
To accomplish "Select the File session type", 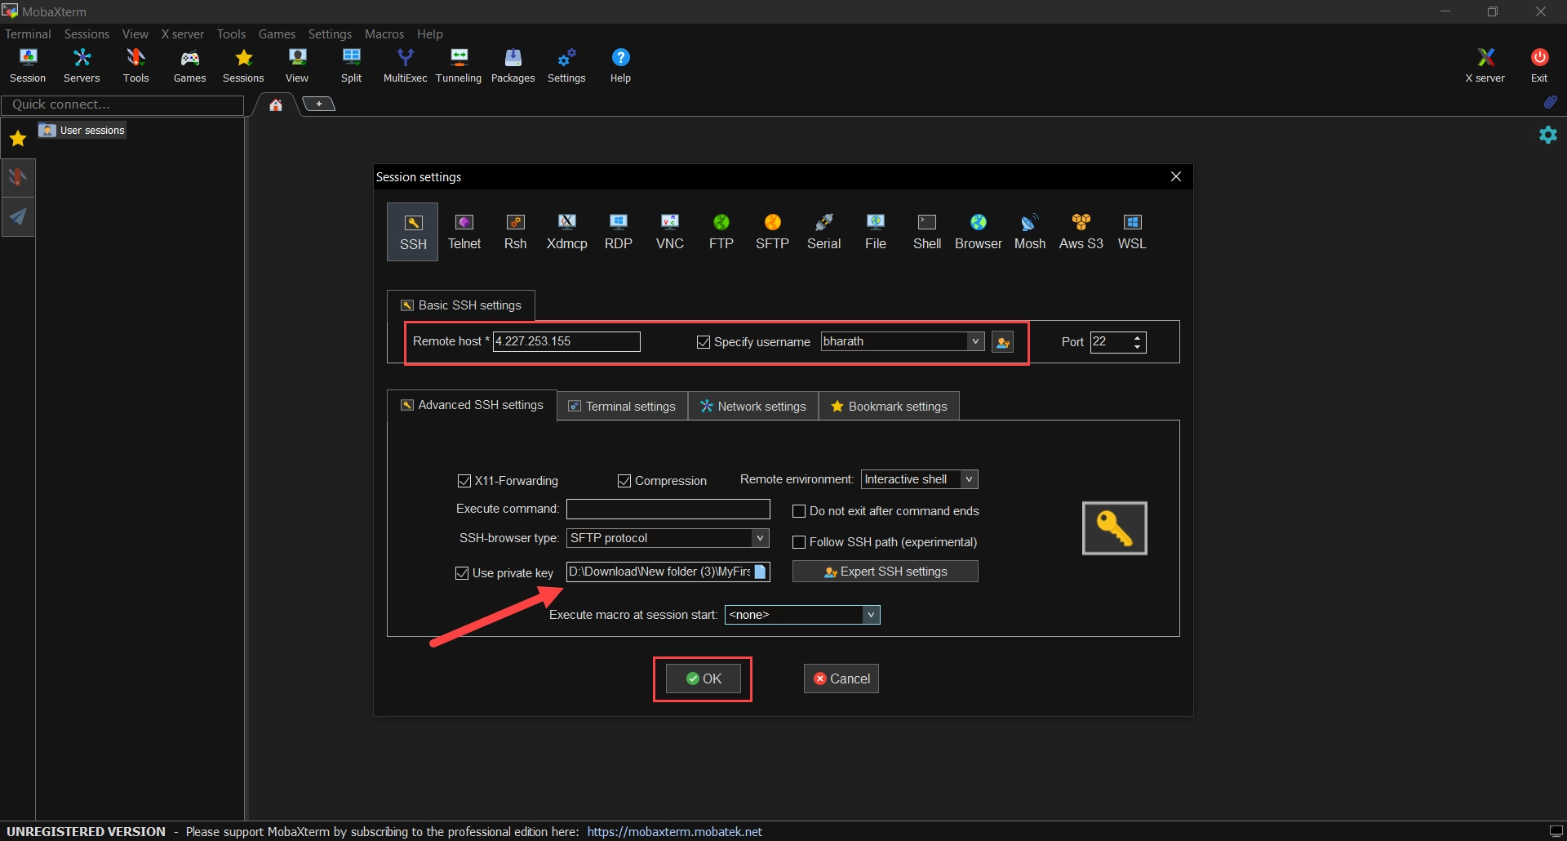I will [x=876, y=232].
